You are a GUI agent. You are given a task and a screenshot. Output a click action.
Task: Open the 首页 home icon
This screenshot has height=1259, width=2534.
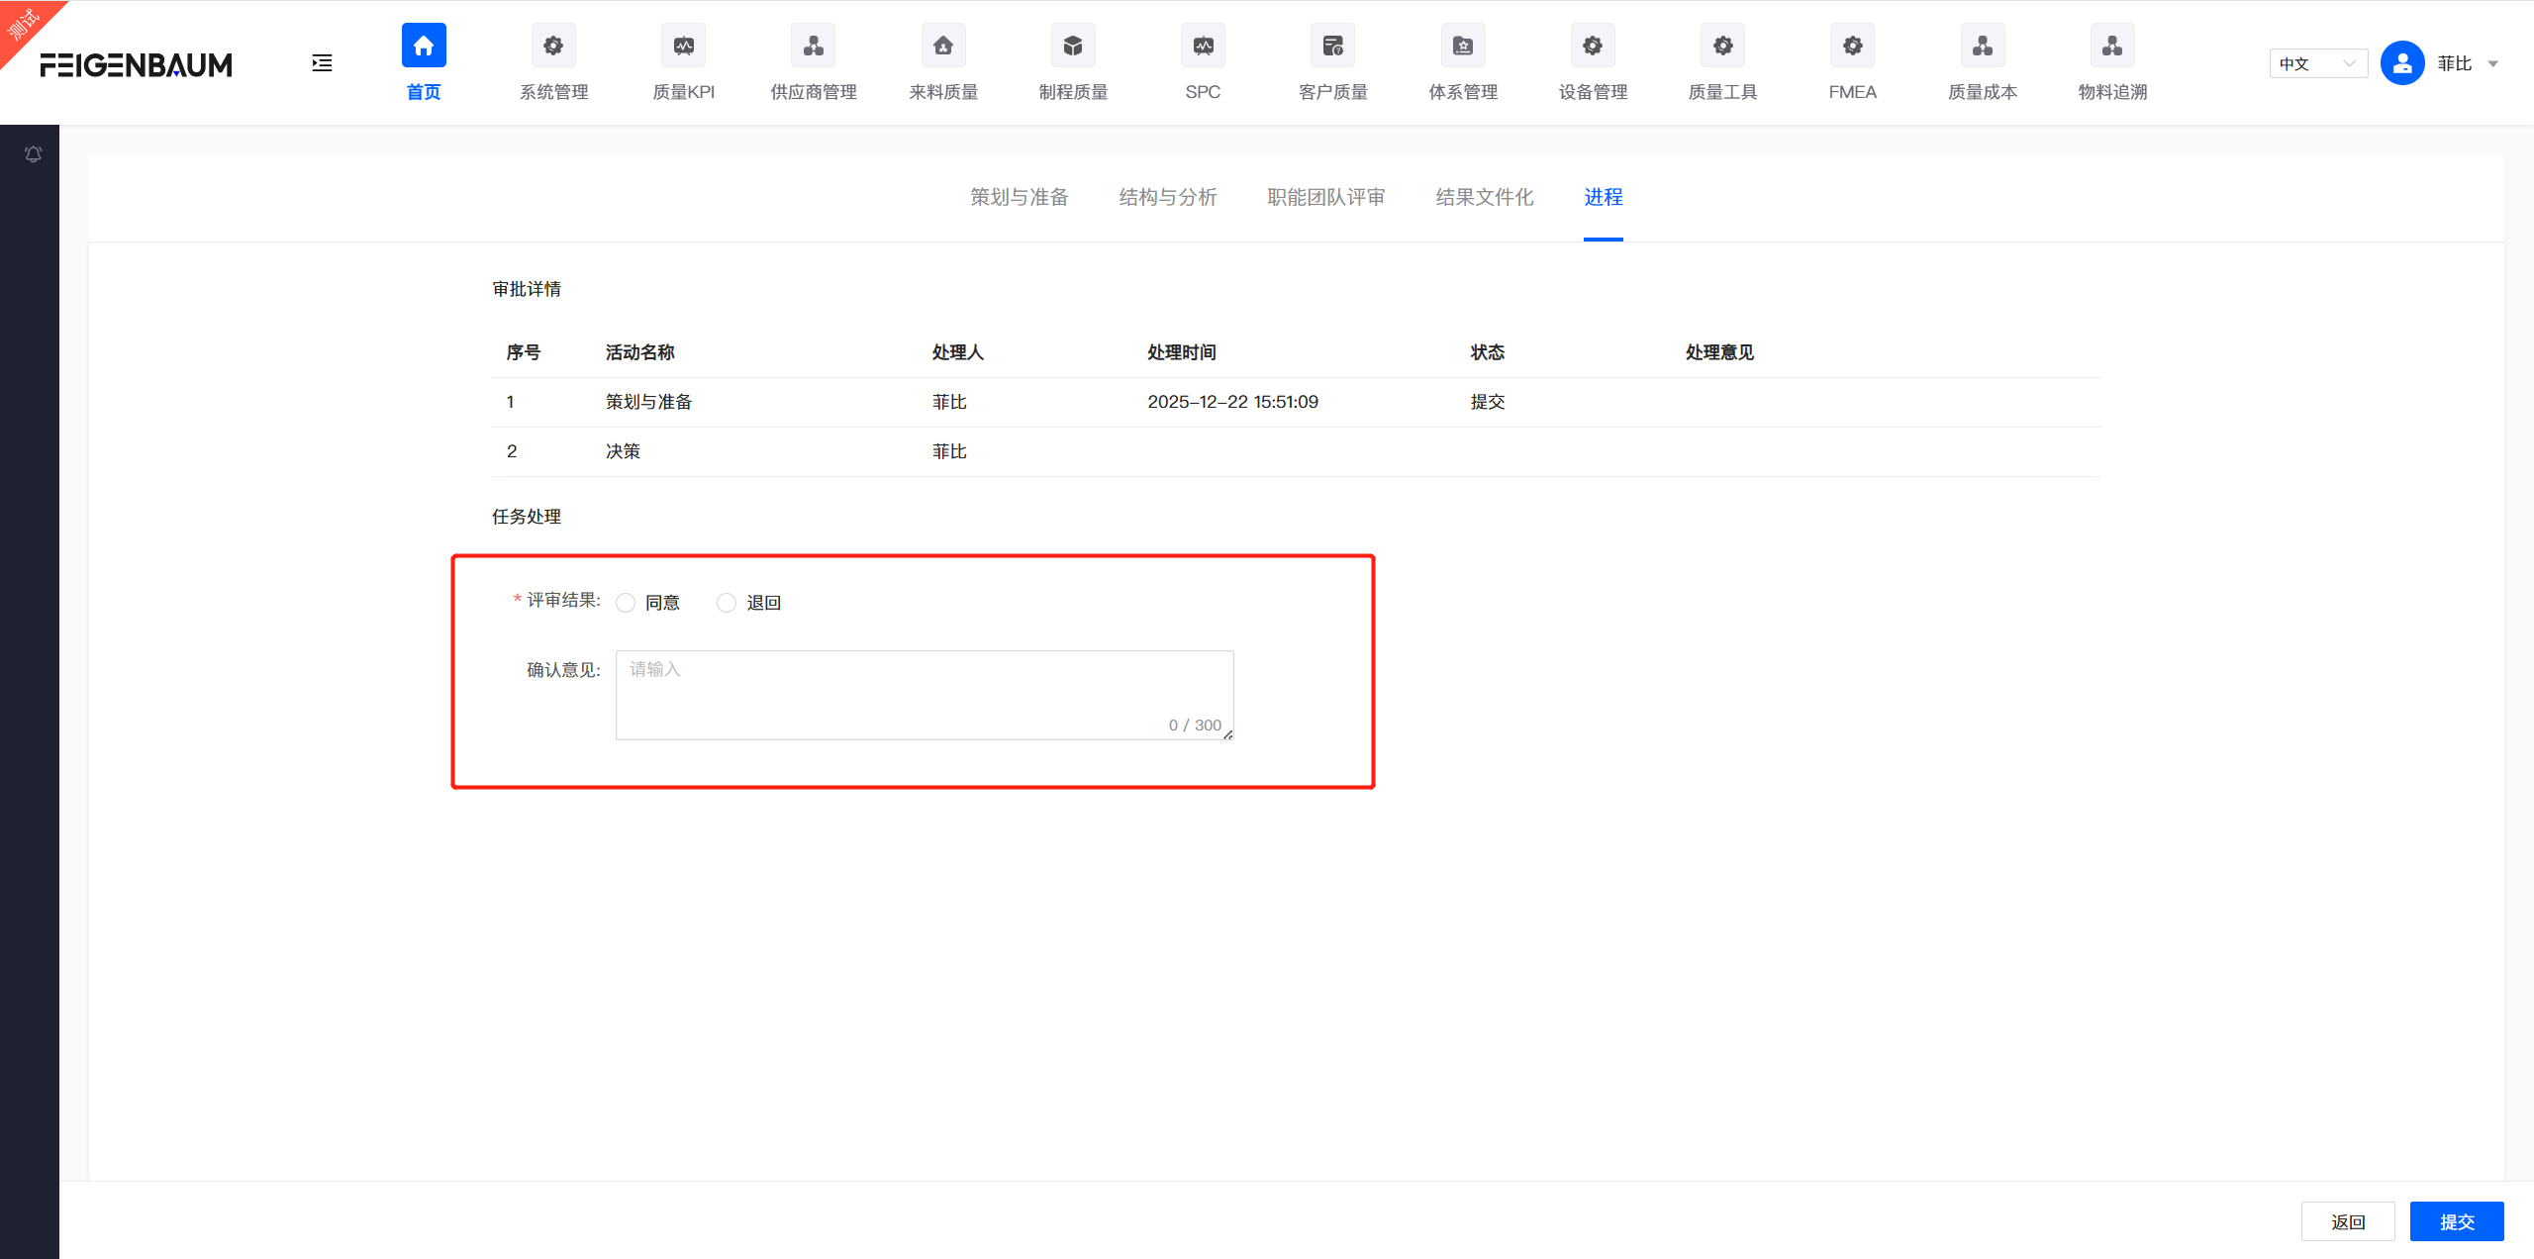[x=424, y=46]
